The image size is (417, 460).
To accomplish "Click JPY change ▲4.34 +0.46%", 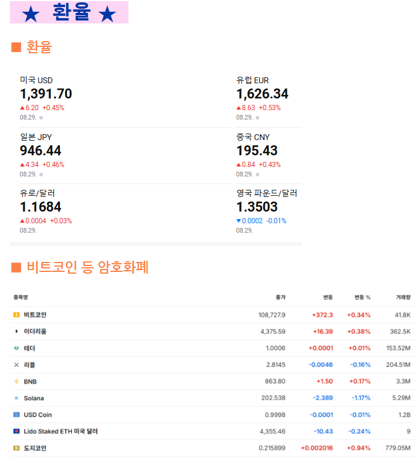I will [42, 164].
